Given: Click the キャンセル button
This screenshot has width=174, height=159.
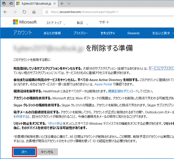Looking at the screenshot, I should click(x=47, y=152).
